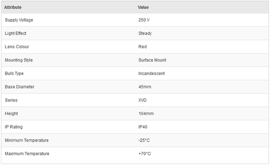Select the IP Rating attribute label
The image size is (271, 165).
[14, 127]
